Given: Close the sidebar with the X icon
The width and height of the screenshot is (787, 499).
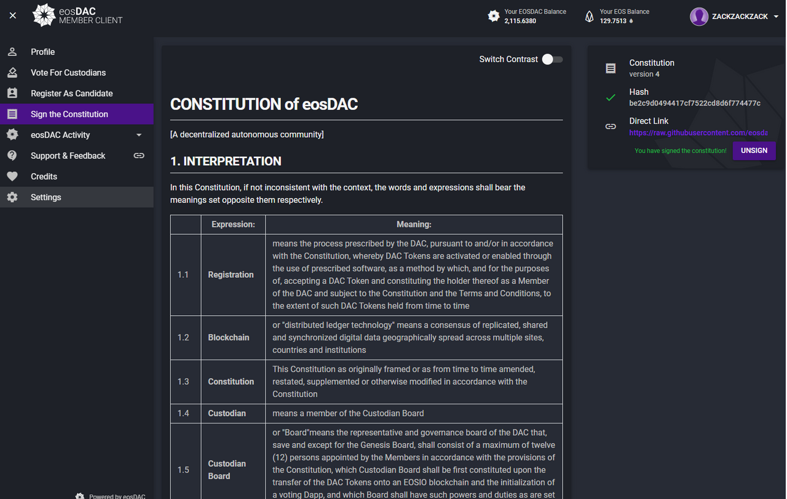Looking at the screenshot, I should click(12, 15).
